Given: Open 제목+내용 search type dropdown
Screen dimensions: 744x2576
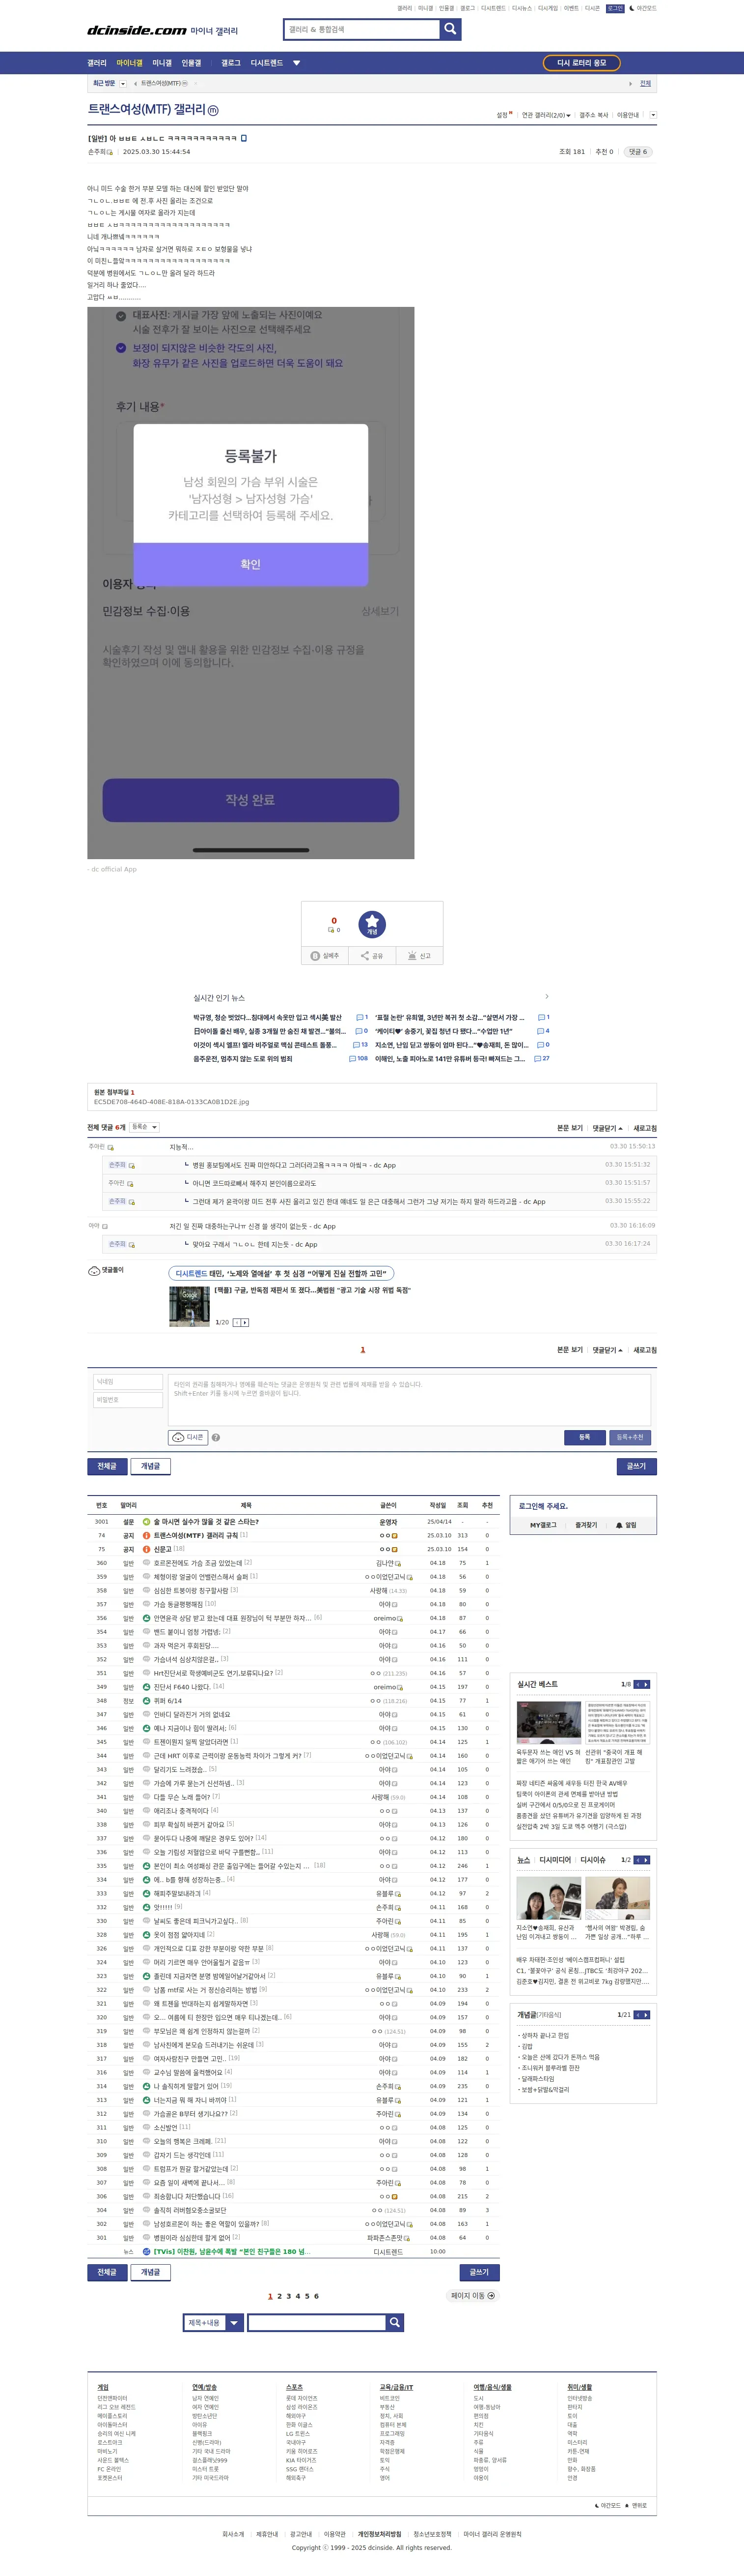Looking at the screenshot, I should [x=213, y=2323].
